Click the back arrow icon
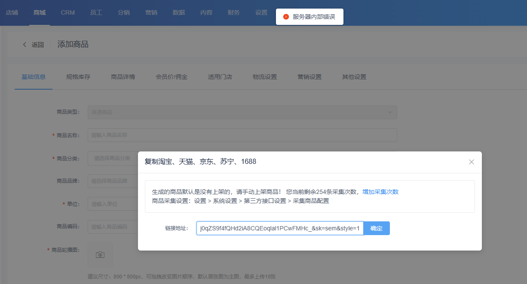The width and height of the screenshot is (527, 284). point(25,45)
